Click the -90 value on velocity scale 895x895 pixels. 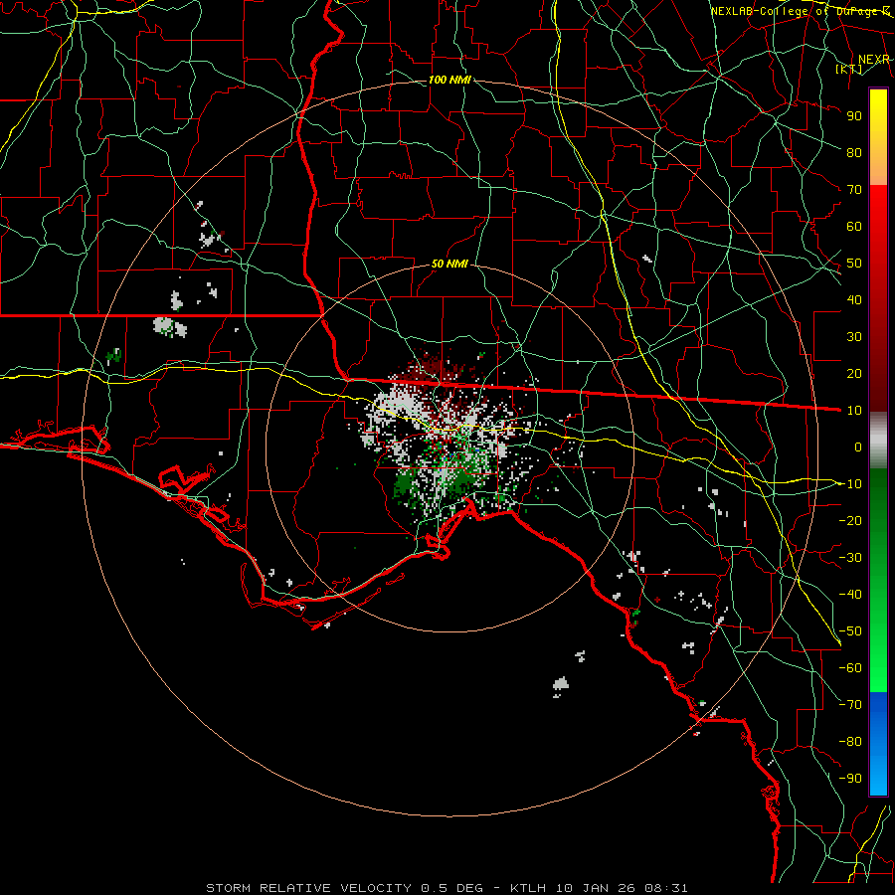tap(850, 779)
